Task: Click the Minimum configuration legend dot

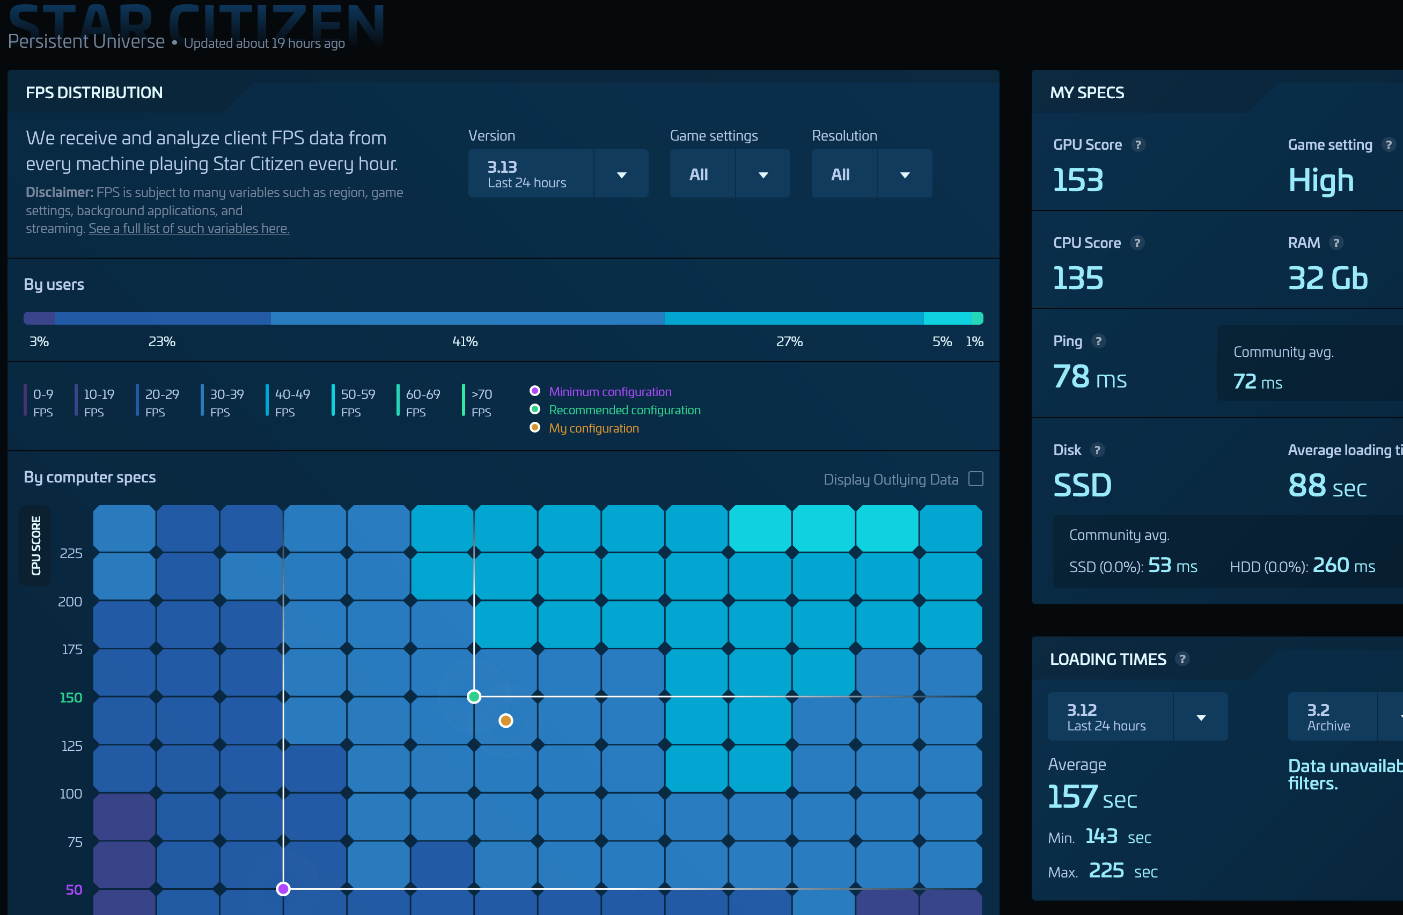Action: (x=535, y=391)
